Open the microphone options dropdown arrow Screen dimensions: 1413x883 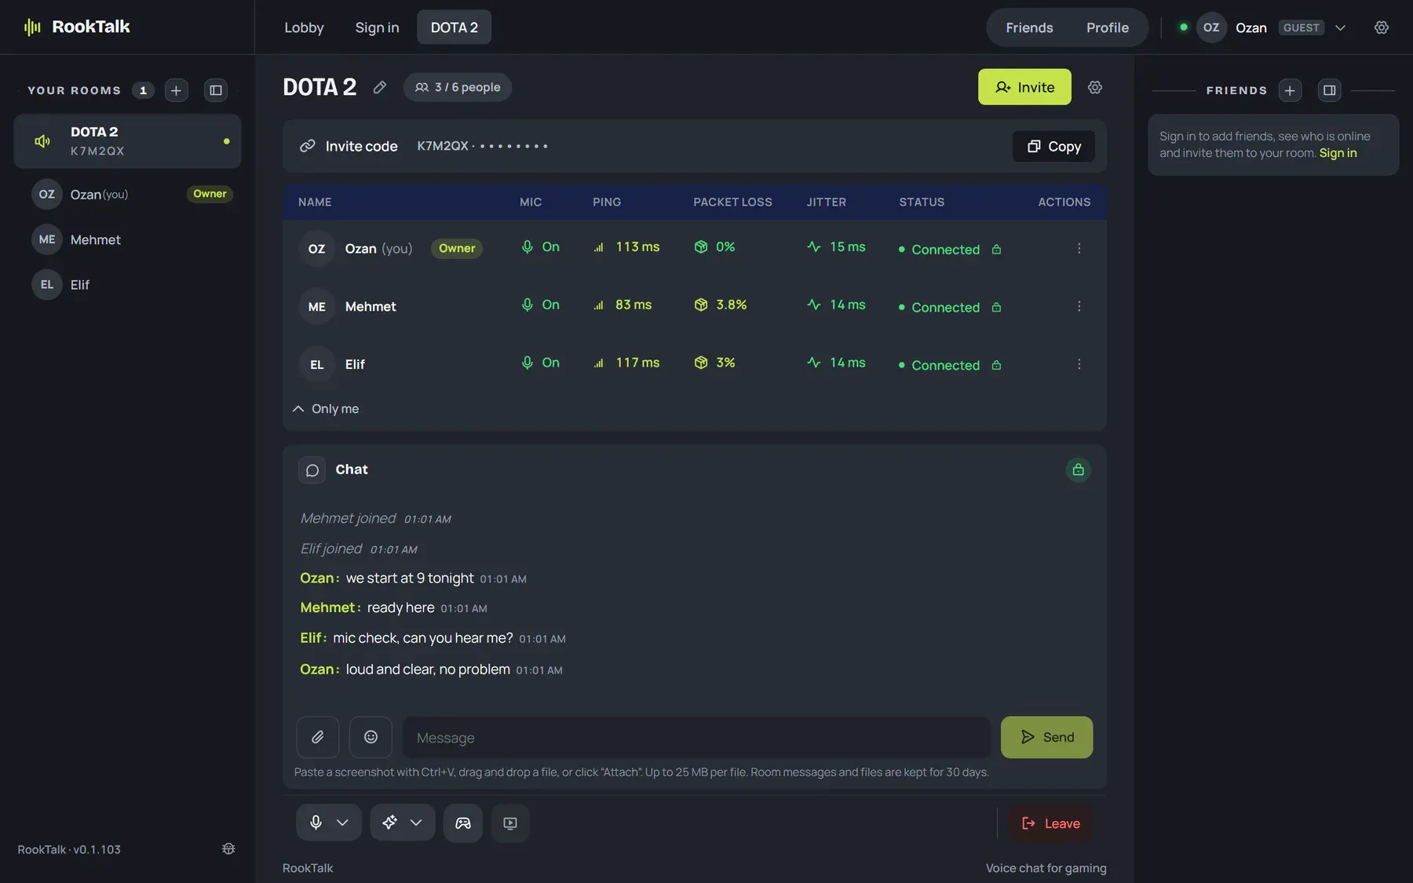click(342, 823)
